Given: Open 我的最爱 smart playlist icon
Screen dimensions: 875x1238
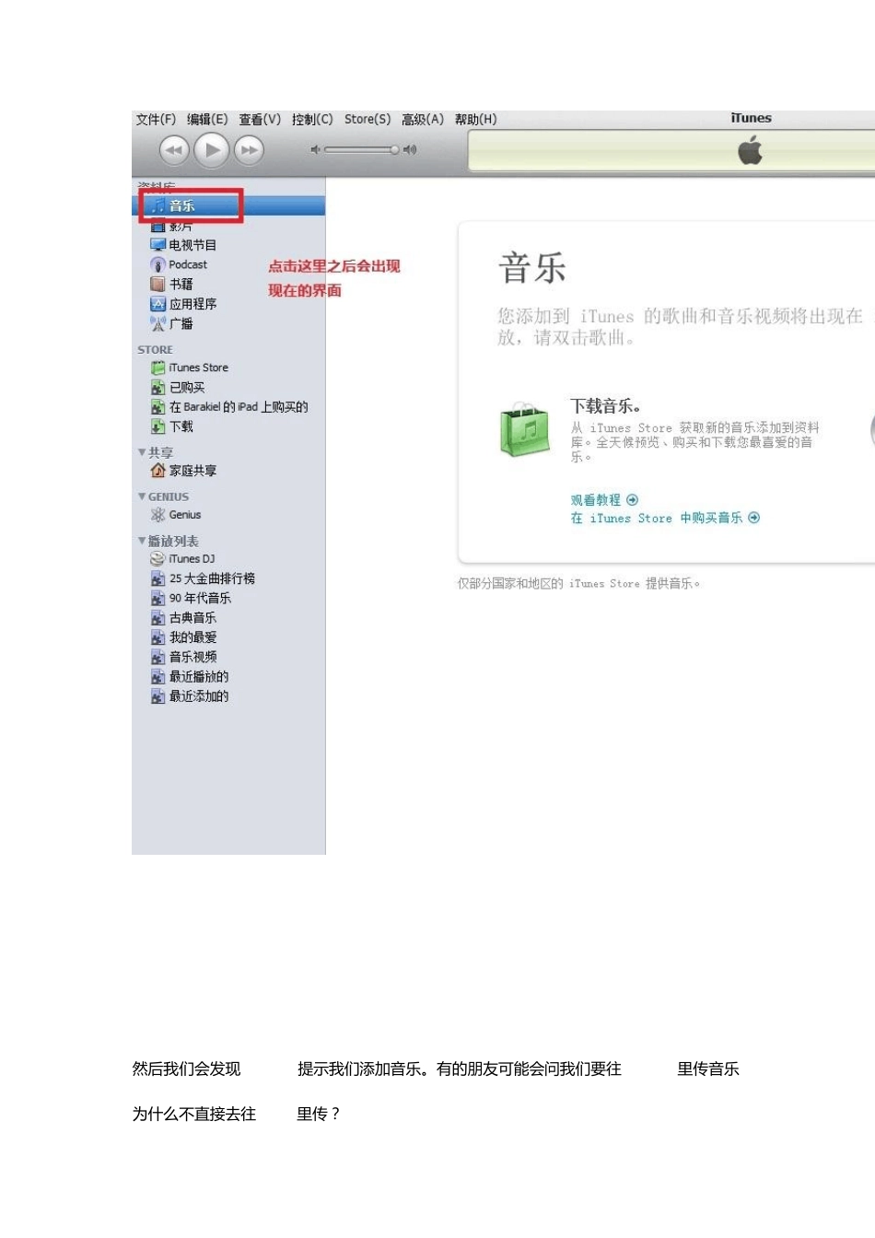Looking at the screenshot, I should (x=157, y=637).
